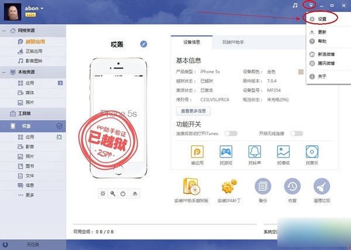Click the blue edit pencil beside device name
The image size is (351, 250).
144,44
